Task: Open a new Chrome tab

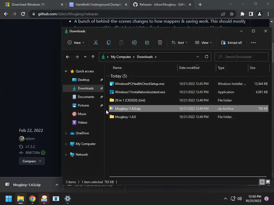Action: [x=200, y=5]
